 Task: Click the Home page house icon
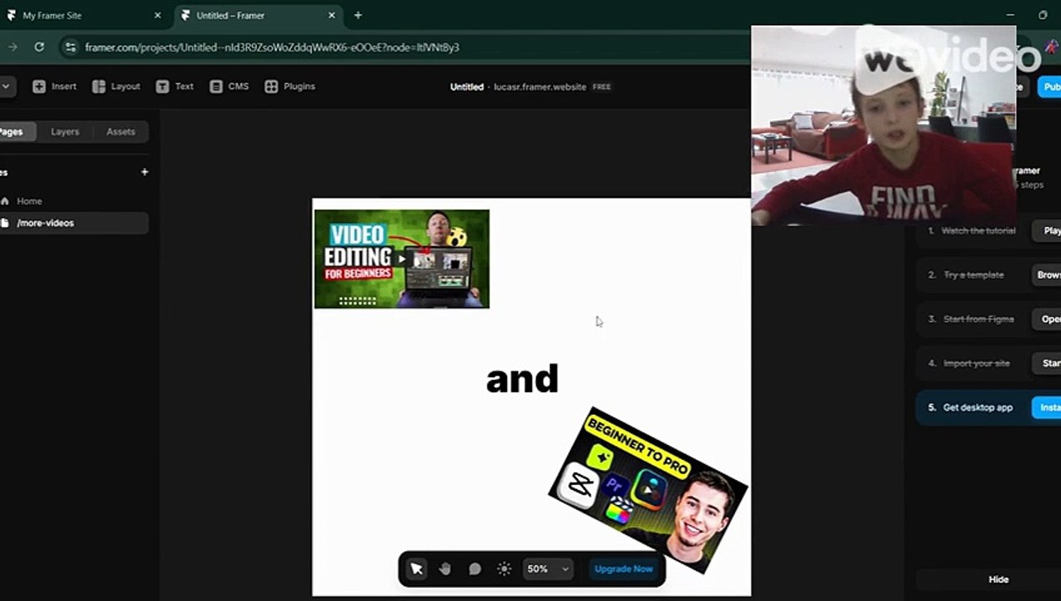coord(6,201)
